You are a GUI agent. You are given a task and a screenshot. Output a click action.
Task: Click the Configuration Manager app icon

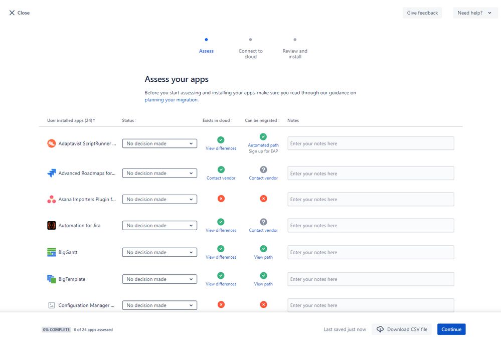pos(51,304)
